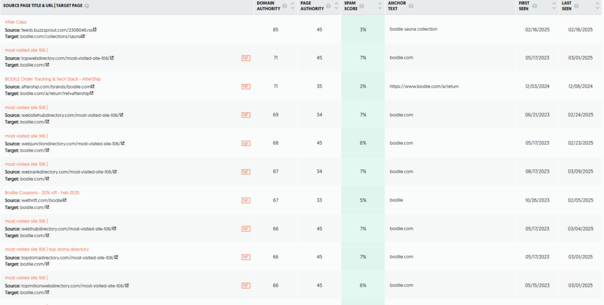Open external link icon for webrankdirectory.com source

tap(115, 172)
